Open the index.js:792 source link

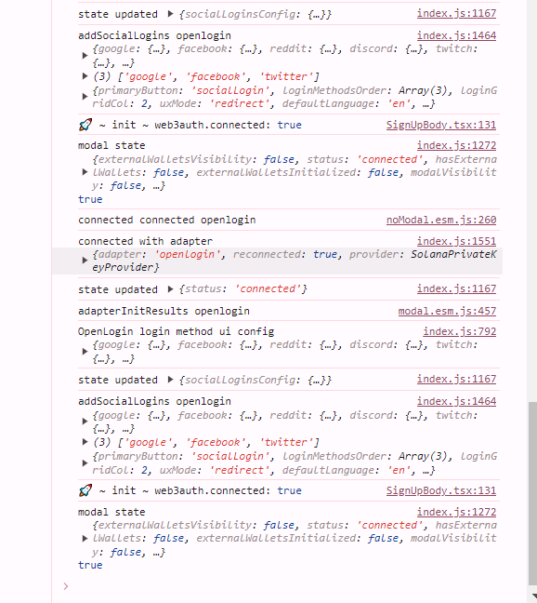point(460,331)
